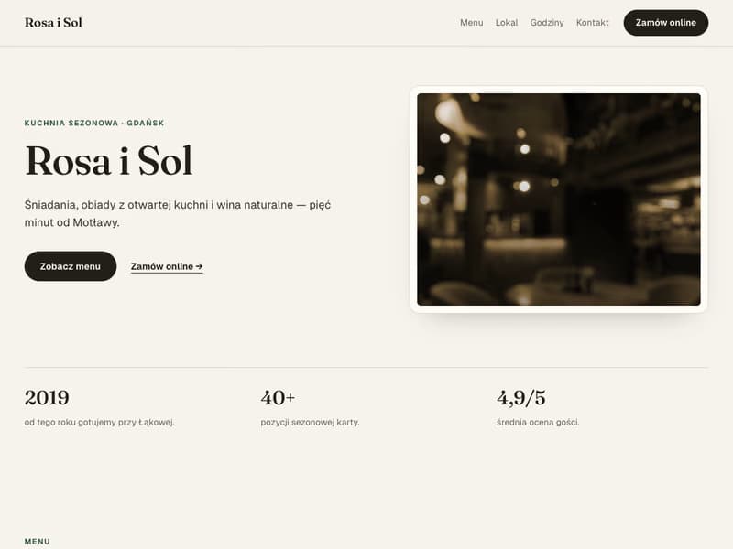The image size is (733, 549).
Task: Click the Zobacz menu button
Action: [71, 266]
